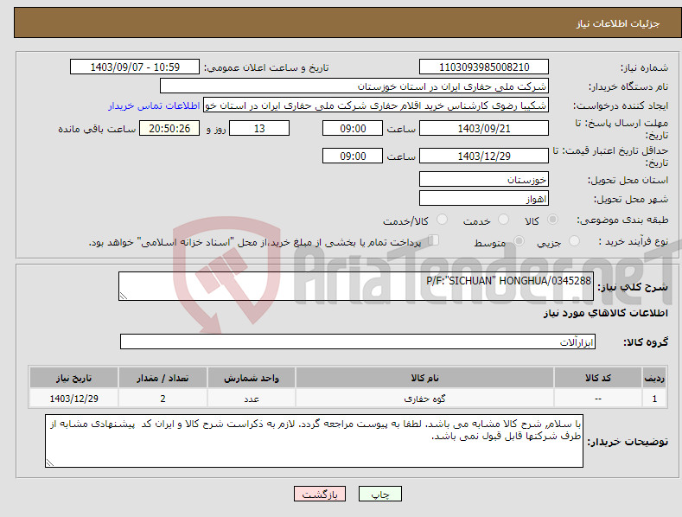This screenshot has width=682, height=517.
Task: Click the request creator field شکیبا رضوی
Action: click(376, 105)
